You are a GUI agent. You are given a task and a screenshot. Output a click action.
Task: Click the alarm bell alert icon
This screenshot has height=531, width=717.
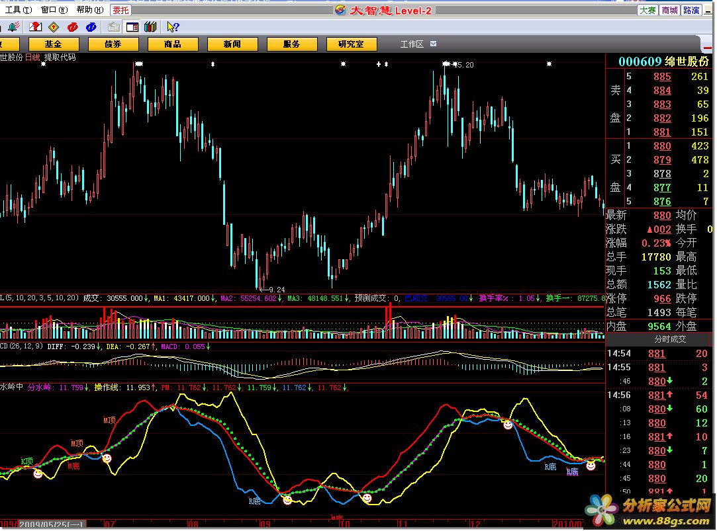click(14, 27)
